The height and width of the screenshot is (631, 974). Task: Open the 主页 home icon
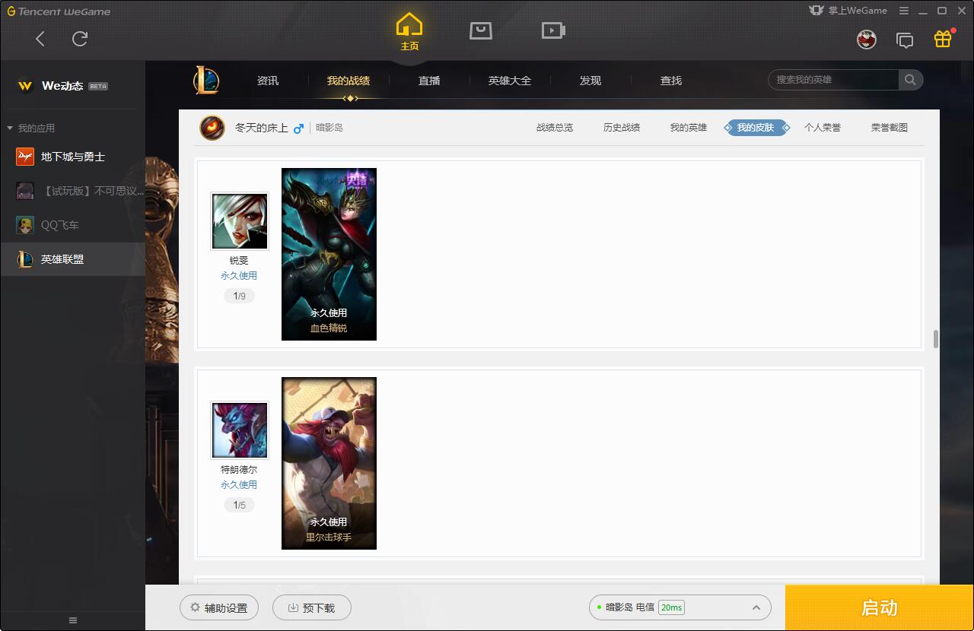tap(409, 32)
